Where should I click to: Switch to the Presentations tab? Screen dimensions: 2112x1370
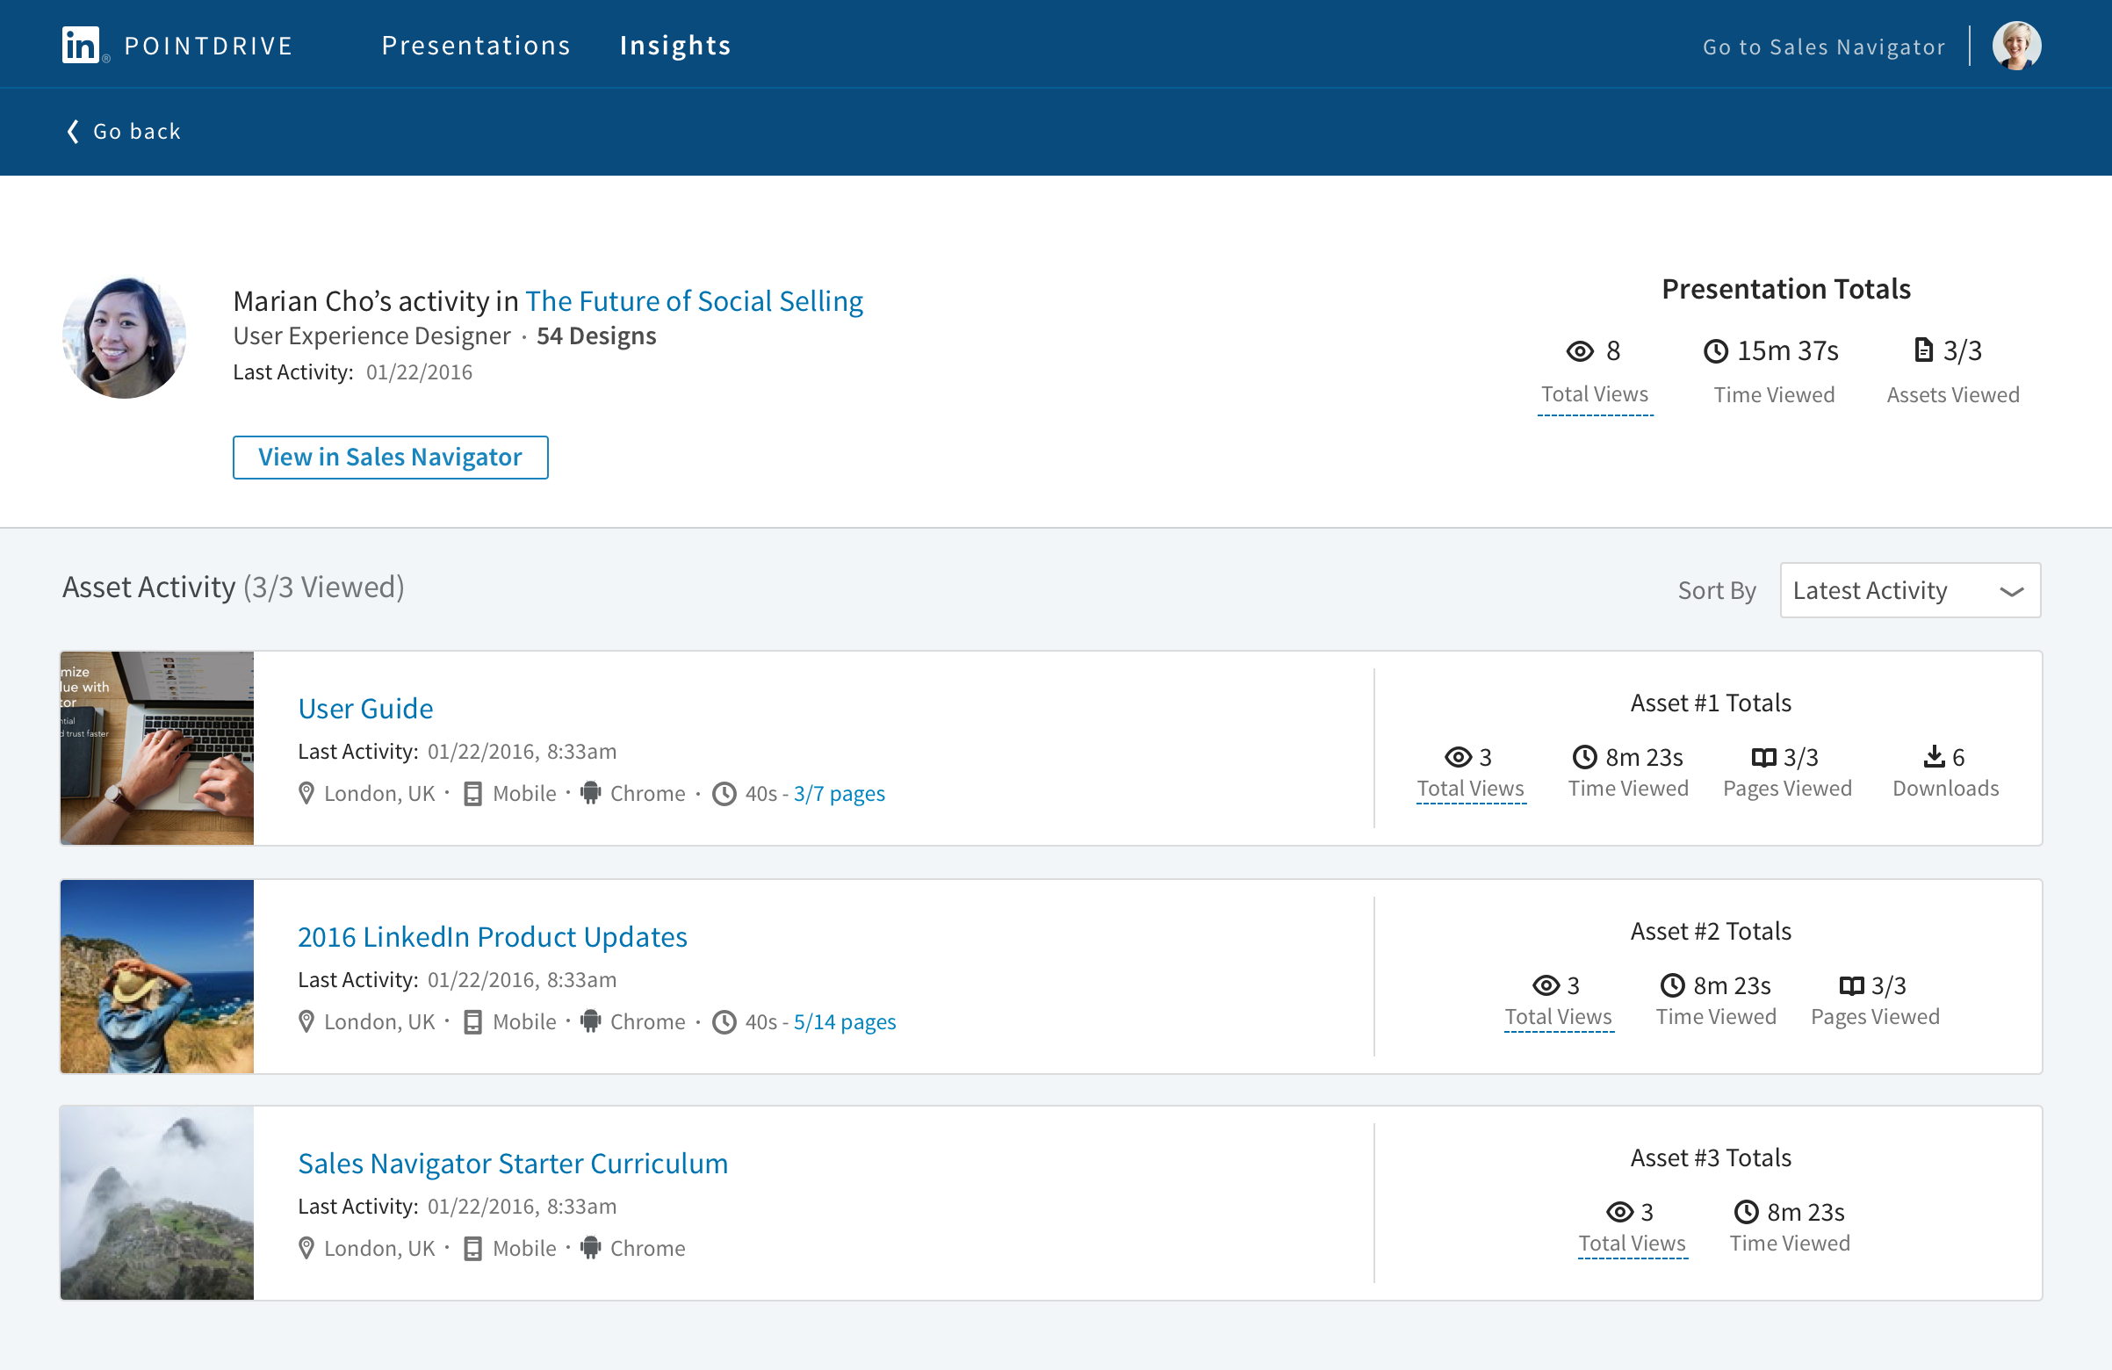(476, 46)
